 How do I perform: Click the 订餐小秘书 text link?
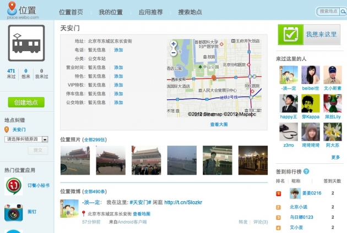coord(39,186)
